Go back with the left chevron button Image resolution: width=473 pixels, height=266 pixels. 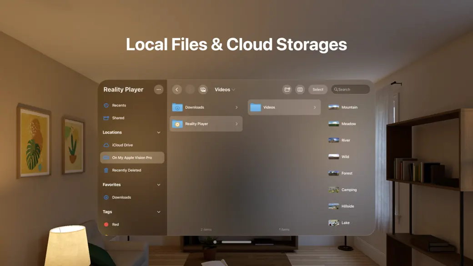coord(177,90)
